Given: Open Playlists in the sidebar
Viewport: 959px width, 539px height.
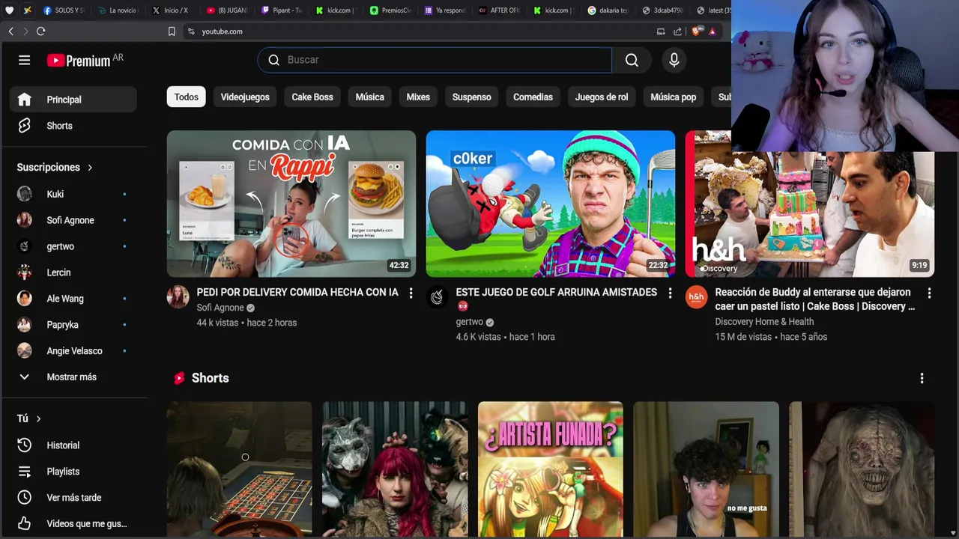Looking at the screenshot, I should click(x=73, y=472).
